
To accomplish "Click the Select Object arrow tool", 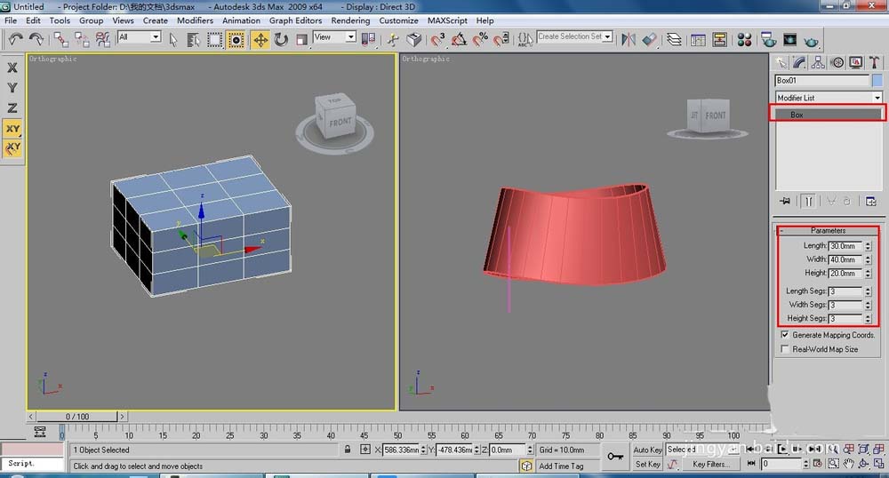I will point(172,39).
